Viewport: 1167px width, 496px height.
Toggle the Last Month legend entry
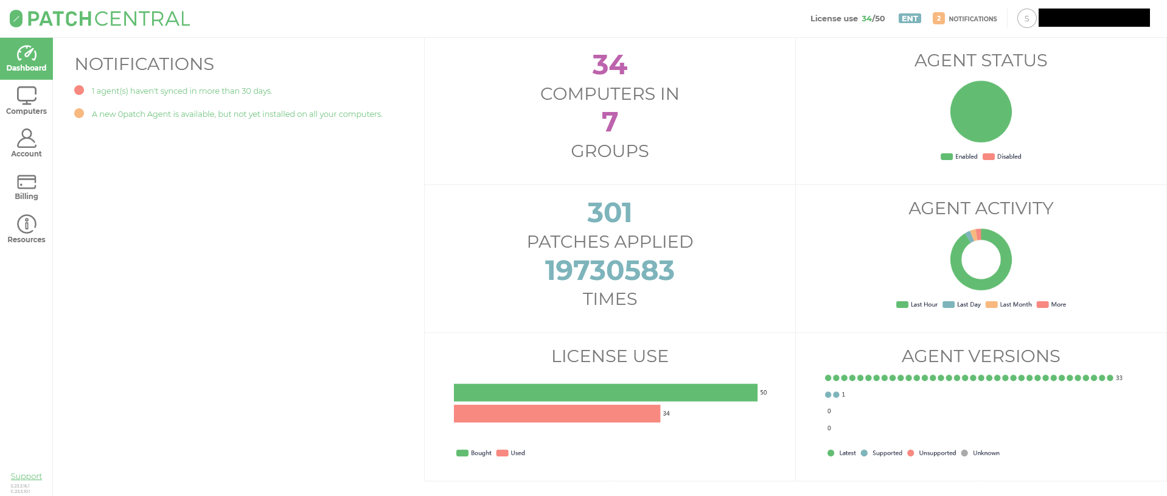coord(1009,304)
